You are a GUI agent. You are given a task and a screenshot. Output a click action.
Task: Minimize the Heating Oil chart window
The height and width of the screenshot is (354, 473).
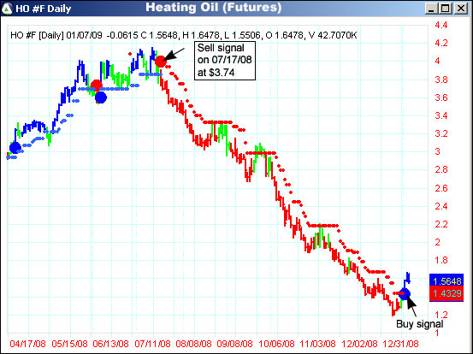pyautogui.click(x=431, y=9)
